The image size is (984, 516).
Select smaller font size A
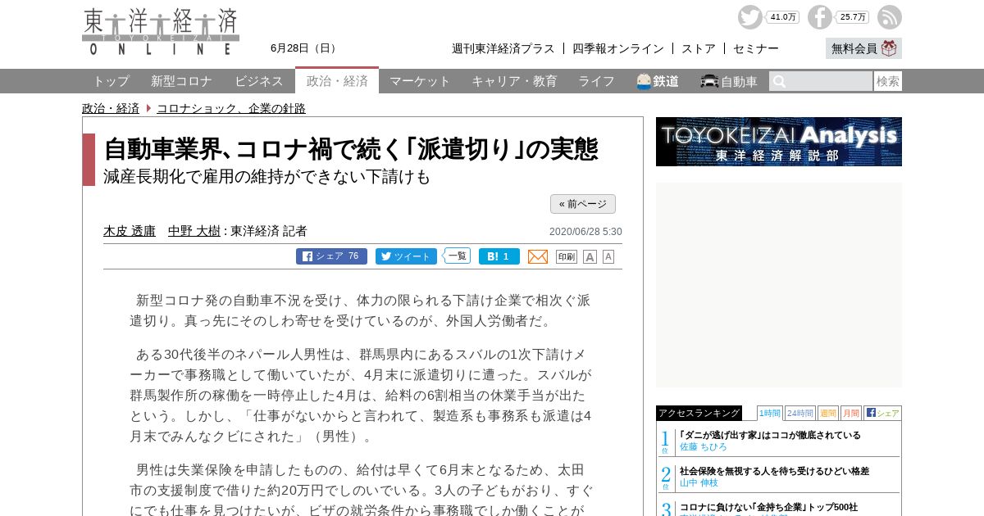point(608,256)
